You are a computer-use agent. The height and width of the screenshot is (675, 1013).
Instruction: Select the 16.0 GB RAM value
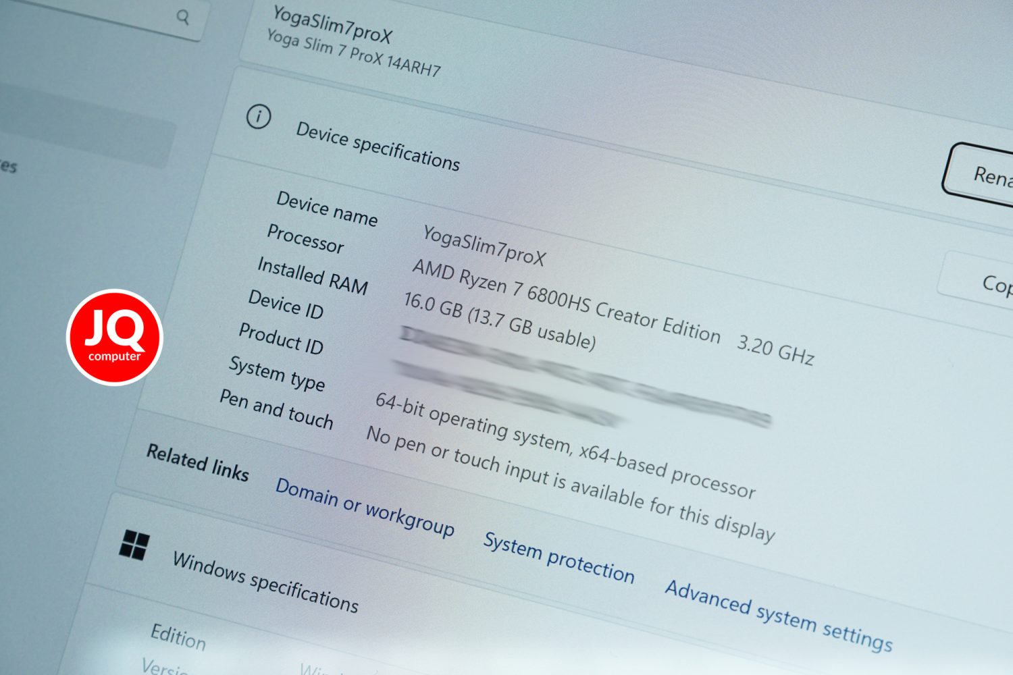pos(500,321)
